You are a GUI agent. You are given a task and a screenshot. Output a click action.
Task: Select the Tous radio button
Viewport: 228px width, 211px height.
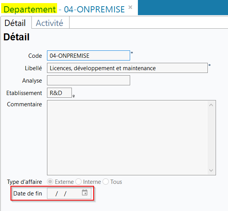coord(106,182)
